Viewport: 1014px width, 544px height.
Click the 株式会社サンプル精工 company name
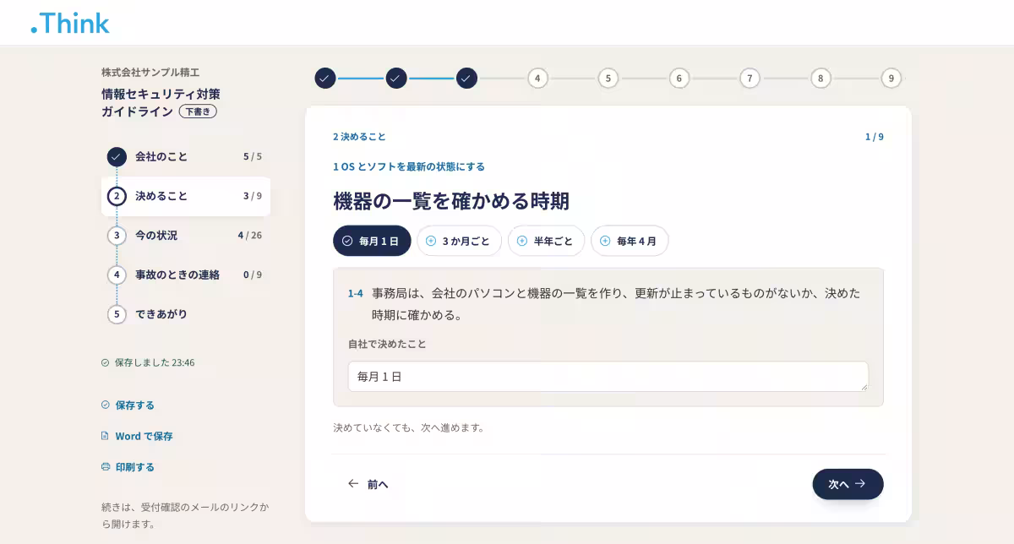(x=150, y=73)
